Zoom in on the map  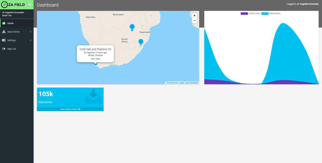click(195, 16)
